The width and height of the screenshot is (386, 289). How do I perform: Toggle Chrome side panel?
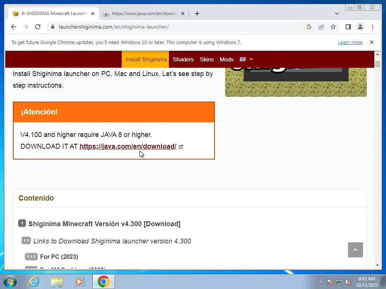tap(348, 27)
